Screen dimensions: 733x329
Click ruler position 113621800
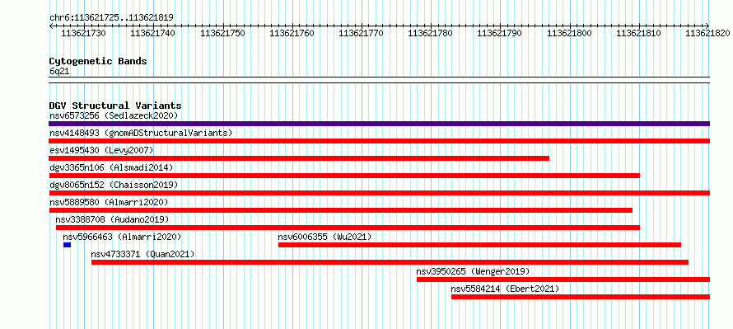[x=569, y=33]
